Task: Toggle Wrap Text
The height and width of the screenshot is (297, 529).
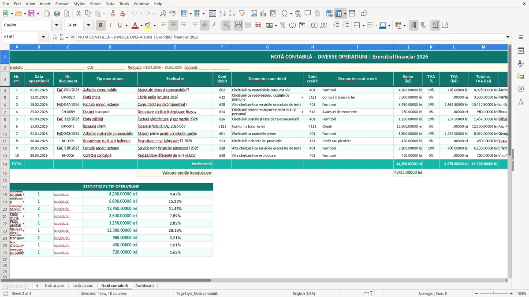Action: tap(226, 26)
